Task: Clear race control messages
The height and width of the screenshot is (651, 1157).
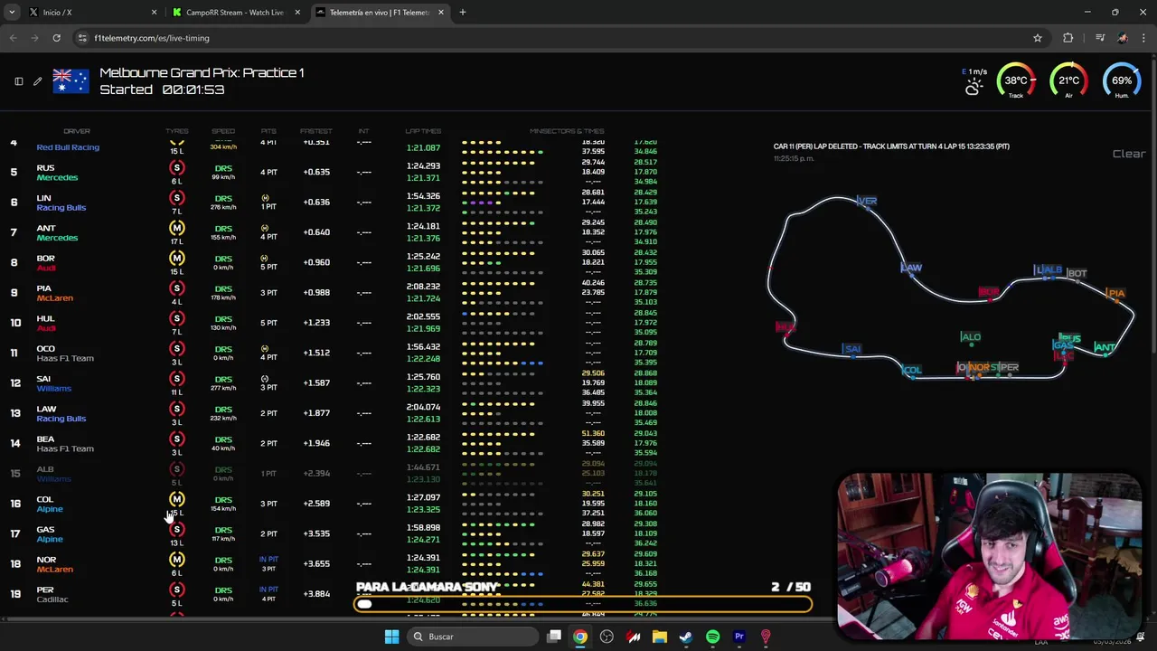Action: [x=1129, y=154]
